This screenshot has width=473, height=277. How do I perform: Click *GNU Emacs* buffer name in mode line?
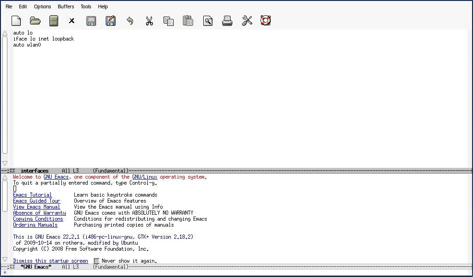pos(36,267)
